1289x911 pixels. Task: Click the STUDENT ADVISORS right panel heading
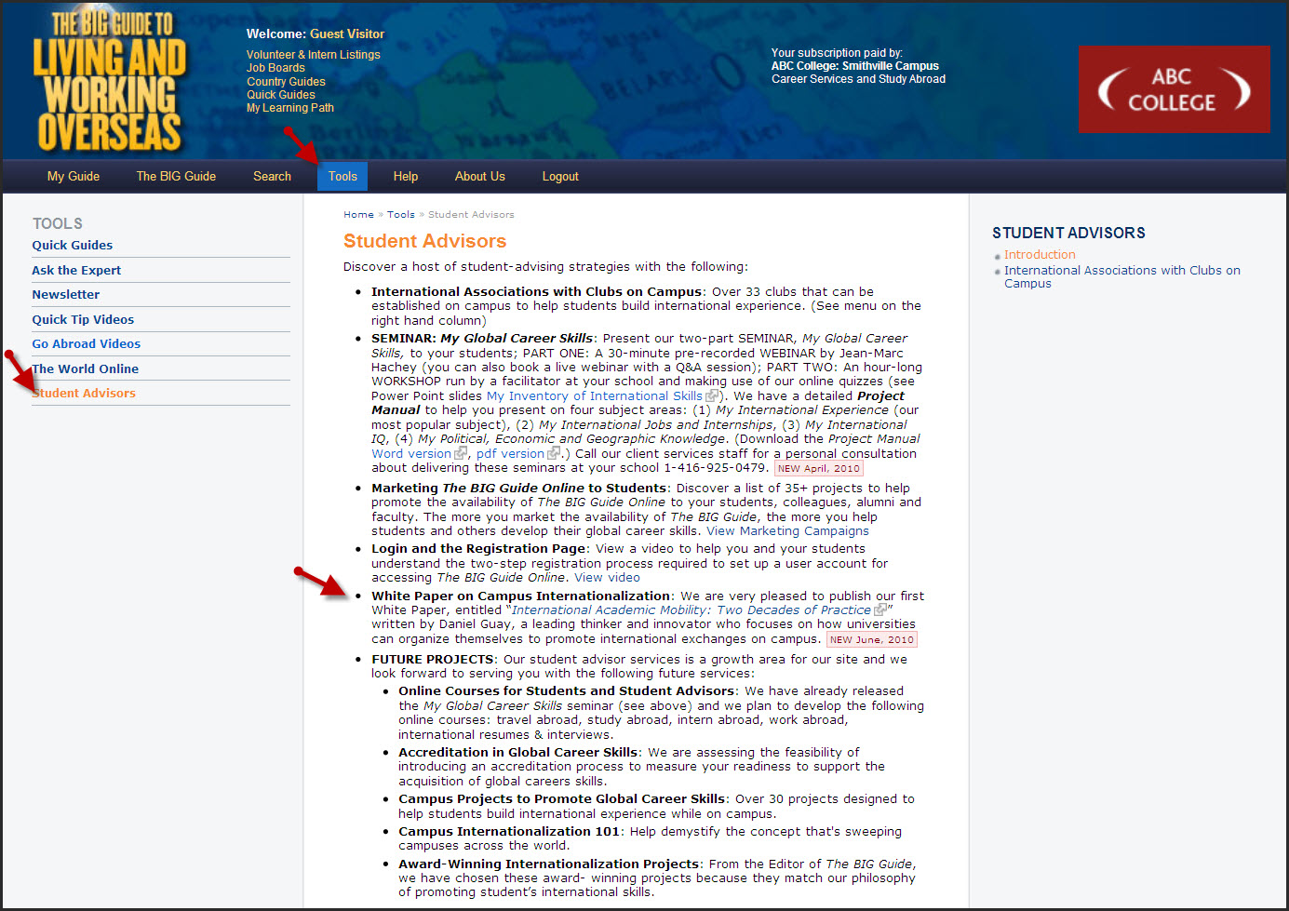coord(1068,234)
